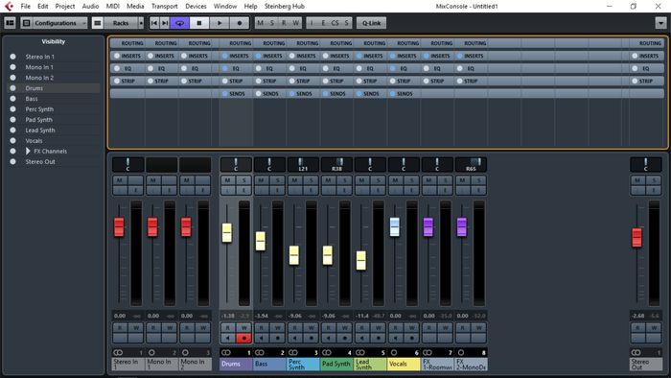Disable record enable on Drums channel
This screenshot has width=671, height=378.
[243, 338]
